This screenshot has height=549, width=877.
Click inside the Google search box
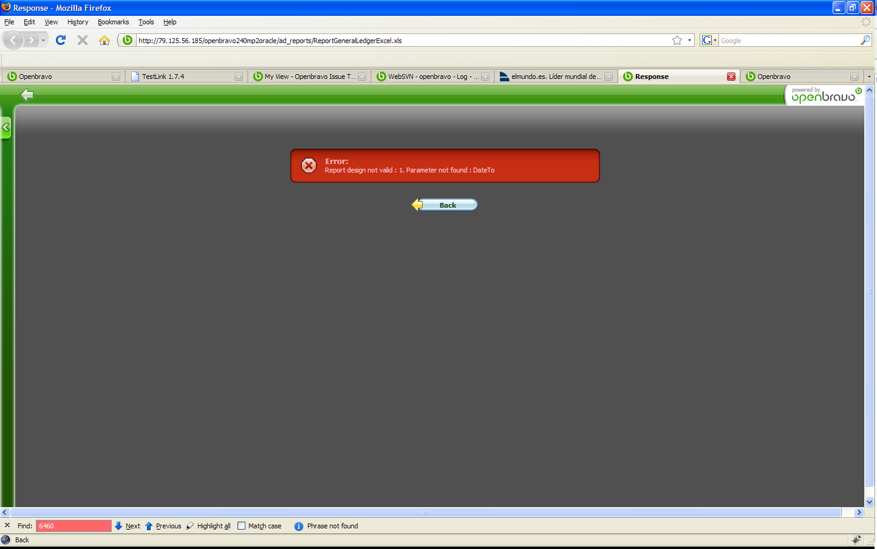pos(789,41)
